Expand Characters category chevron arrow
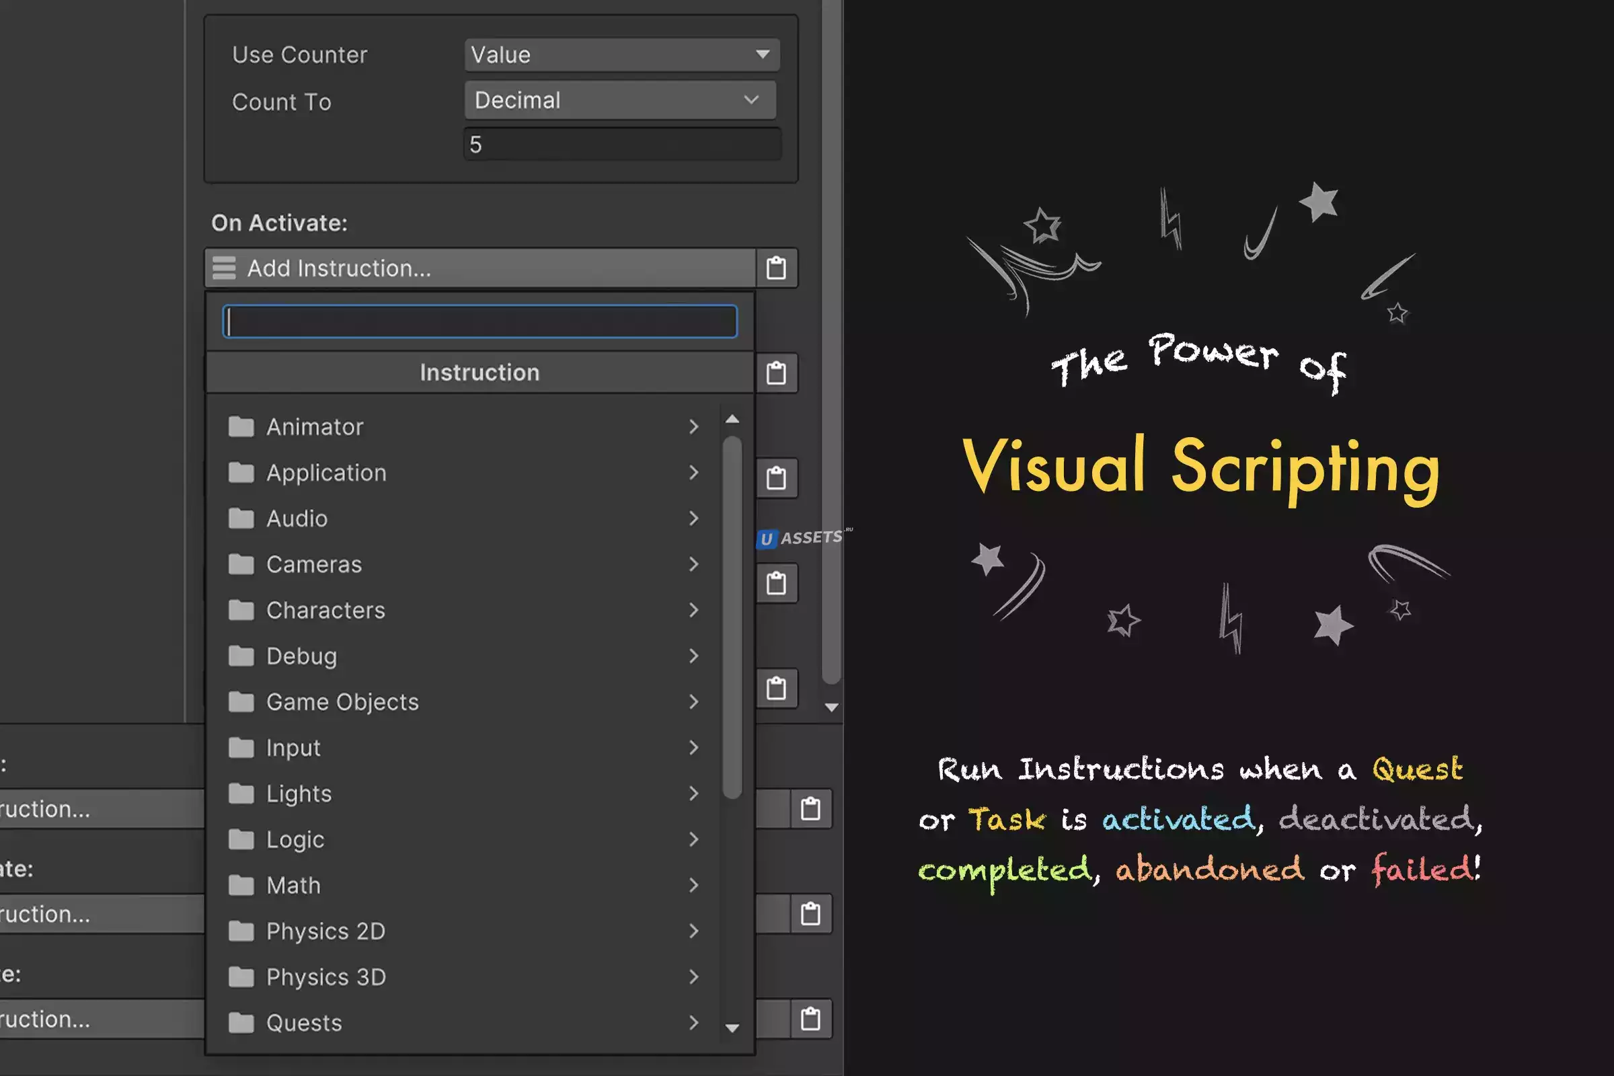Viewport: 1614px width, 1076px height. [x=694, y=610]
